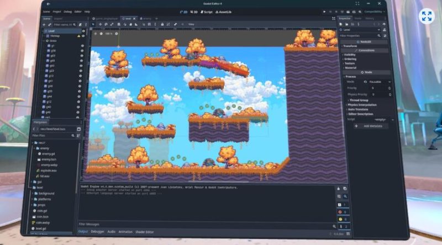Toggle the error messages filter in Output
Viewport: 442px width, 245px height.
(343, 212)
